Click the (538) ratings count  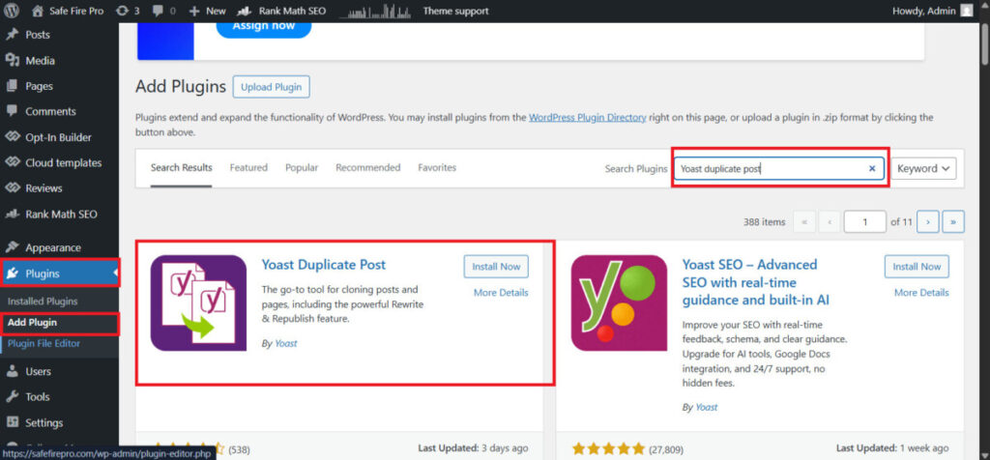(240, 450)
